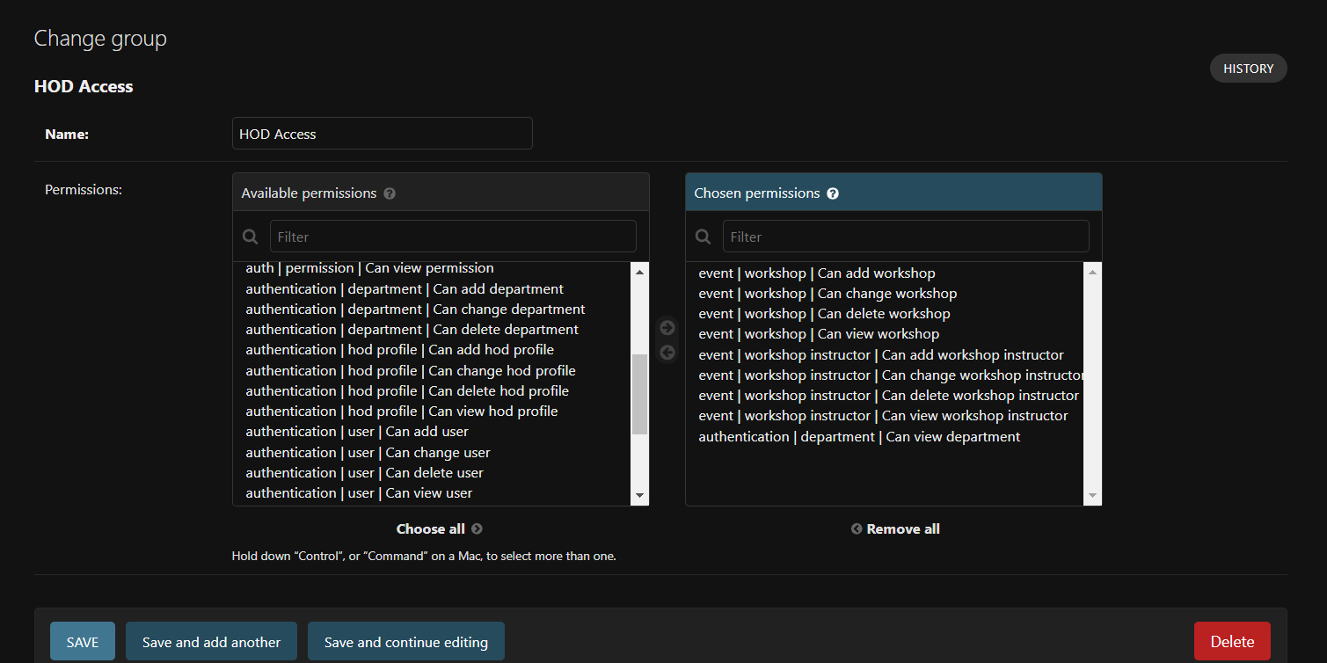This screenshot has height=663, width=1327.
Task: Delete the HOD Access group
Action: click(1232, 642)
